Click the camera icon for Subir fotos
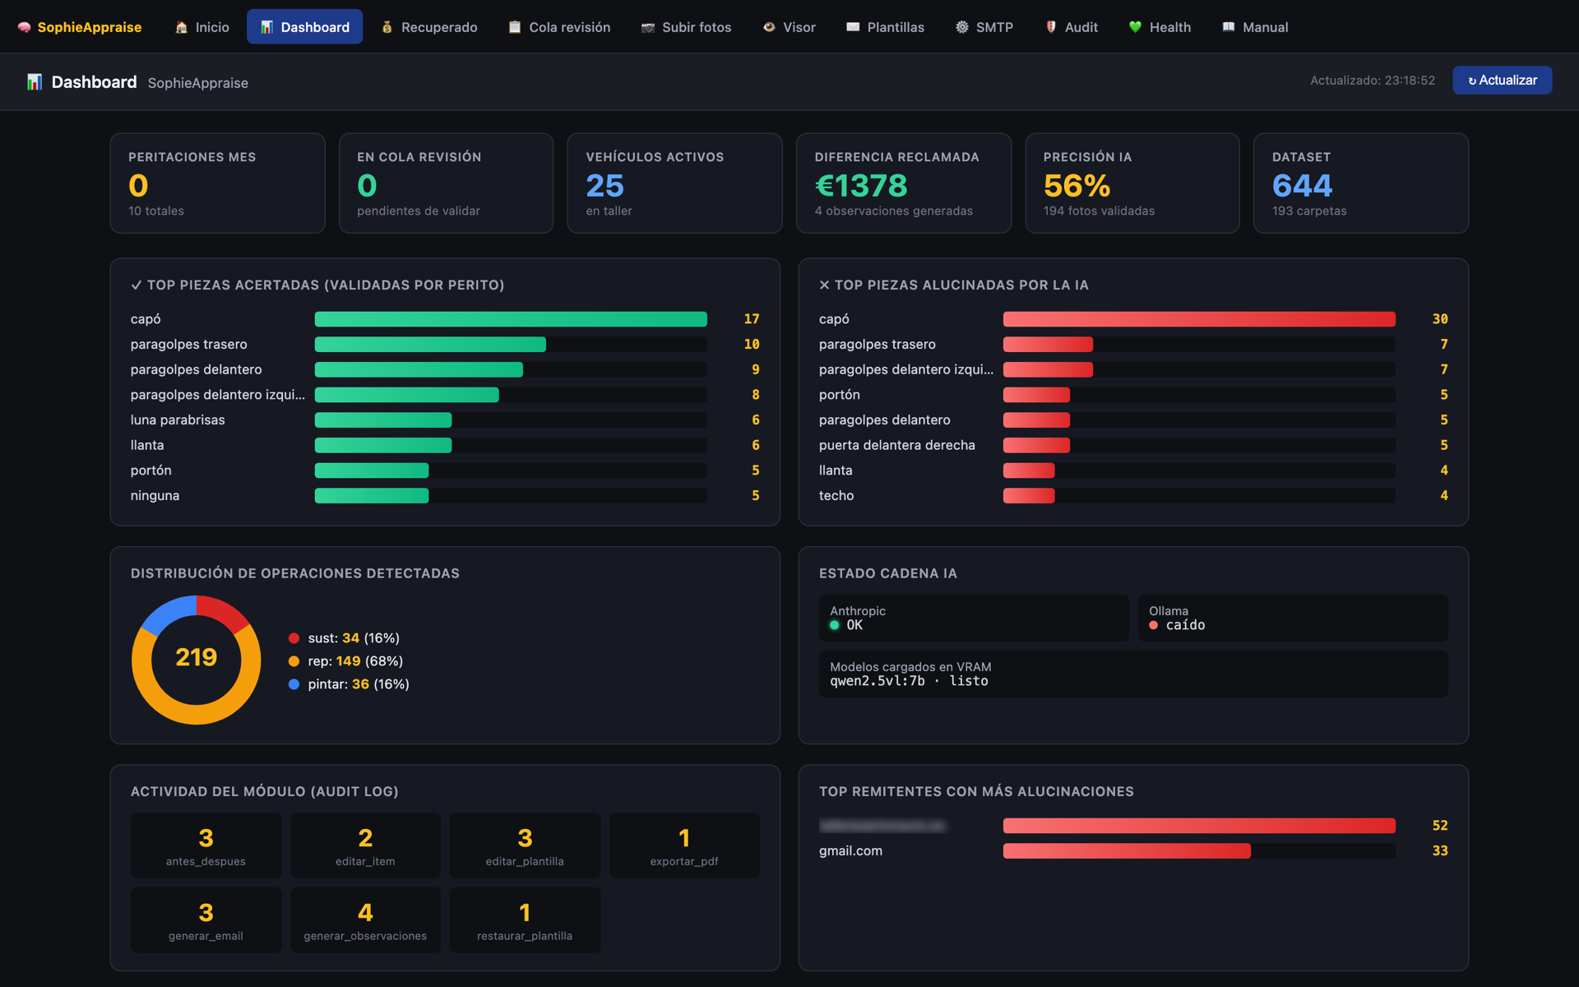The width and height of the screenshot is (1579, 987). [648, 27]
